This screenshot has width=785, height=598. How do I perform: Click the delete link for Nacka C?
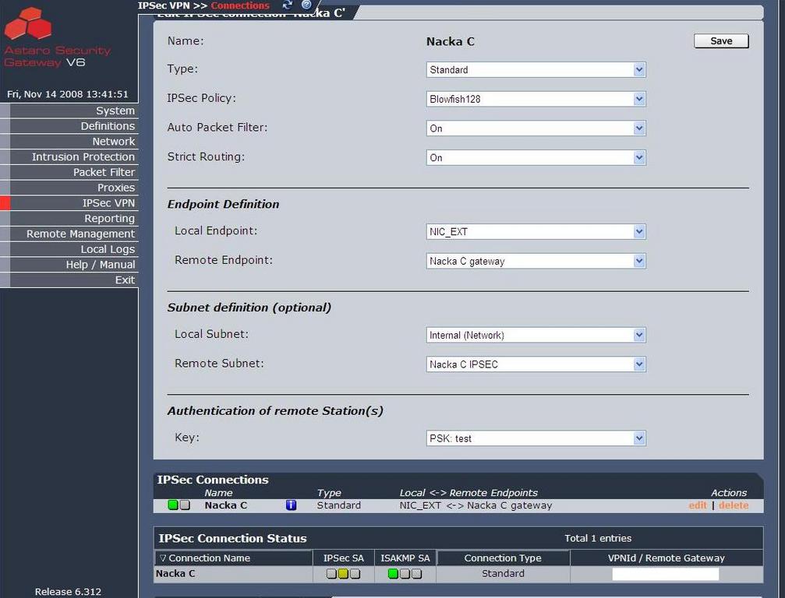pos(733,505)
